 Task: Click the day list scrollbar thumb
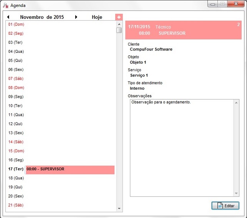[119, 30]
